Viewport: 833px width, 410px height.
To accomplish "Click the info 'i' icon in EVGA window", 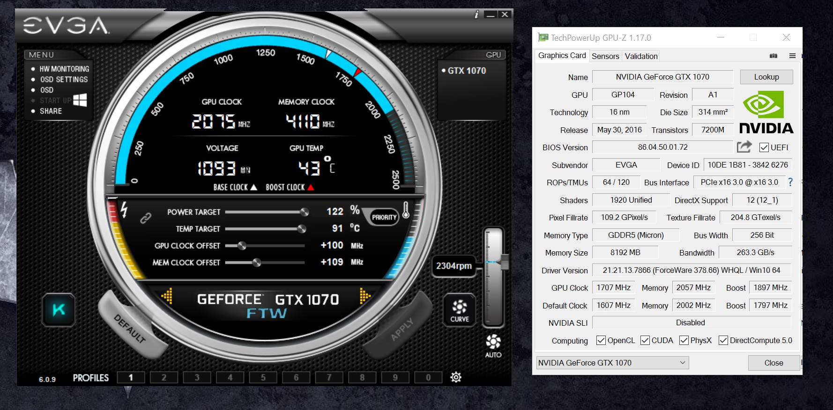I will [x=476, y=15].
